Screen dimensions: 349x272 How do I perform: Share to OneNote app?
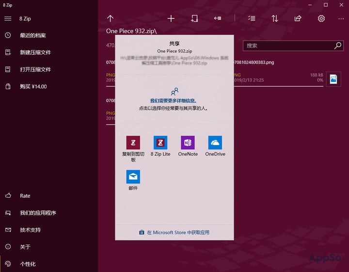188,146
